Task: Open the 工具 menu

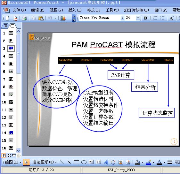Action: point(112,10)
